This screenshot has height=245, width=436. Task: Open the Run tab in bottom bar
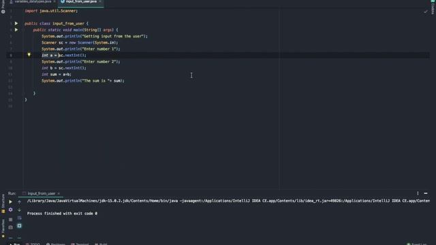pos(14,244)
